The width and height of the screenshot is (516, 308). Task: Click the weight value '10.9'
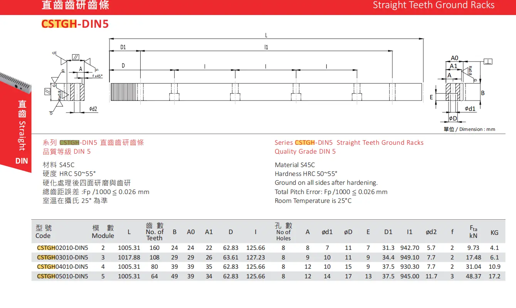[494, 266]
